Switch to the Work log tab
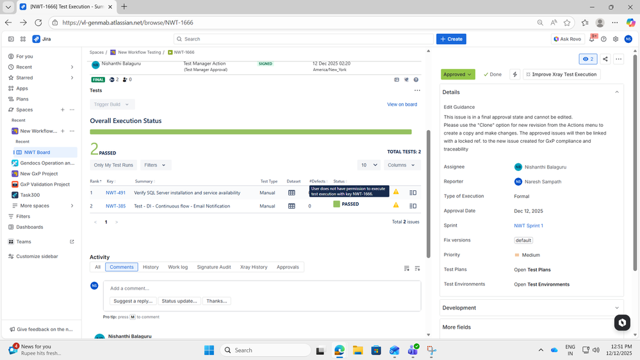Screen dimensions: 640x360 pos(178,267)
